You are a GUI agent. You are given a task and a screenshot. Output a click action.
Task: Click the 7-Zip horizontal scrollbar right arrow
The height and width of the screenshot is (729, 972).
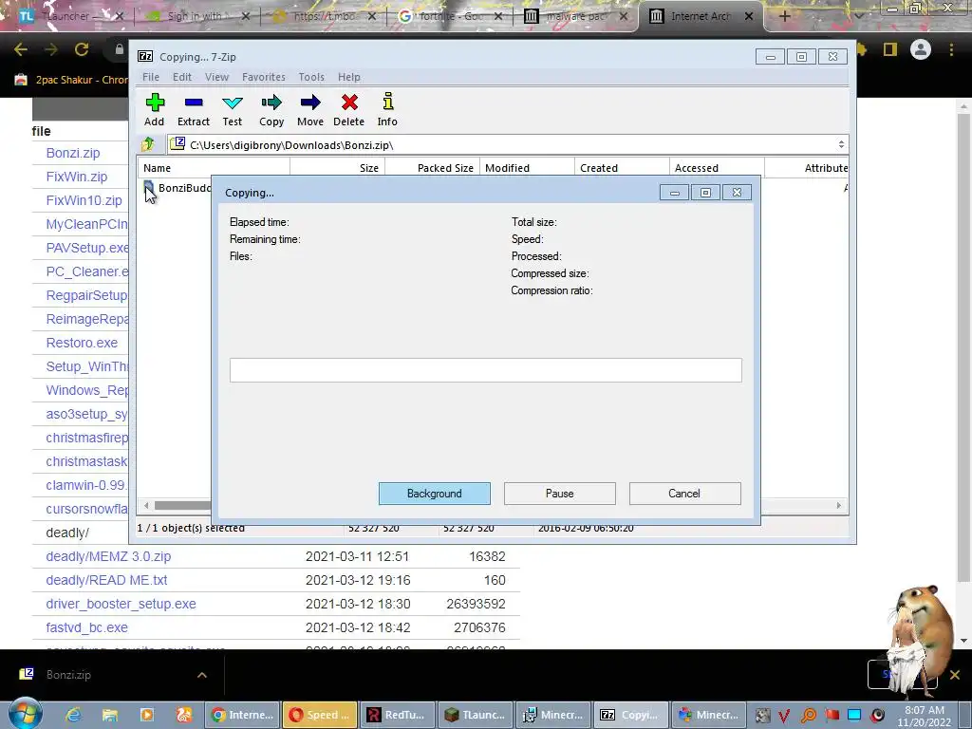(839, 505)
